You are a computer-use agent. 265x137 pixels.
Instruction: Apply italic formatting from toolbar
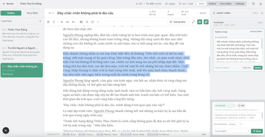(54, 22)
